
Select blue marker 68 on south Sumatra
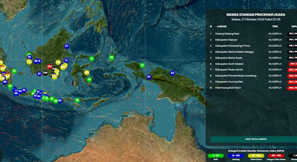[x=5, y=82]
